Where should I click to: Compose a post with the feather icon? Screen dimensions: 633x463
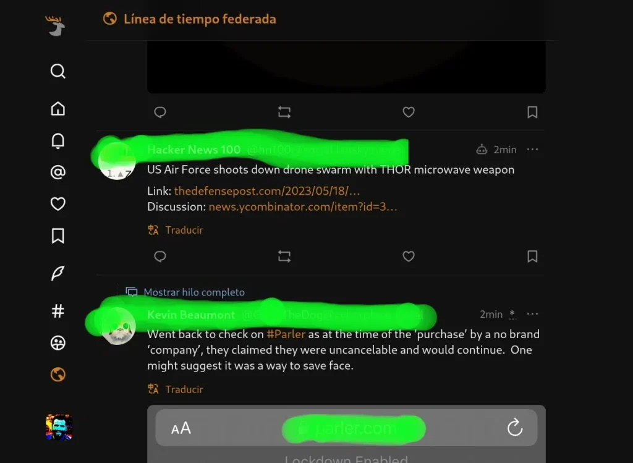tap(57, 273)
